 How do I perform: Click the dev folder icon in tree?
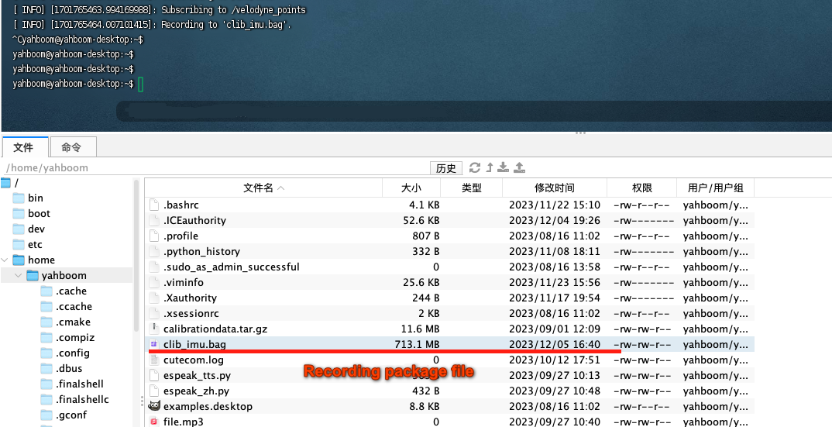(19, 229)
